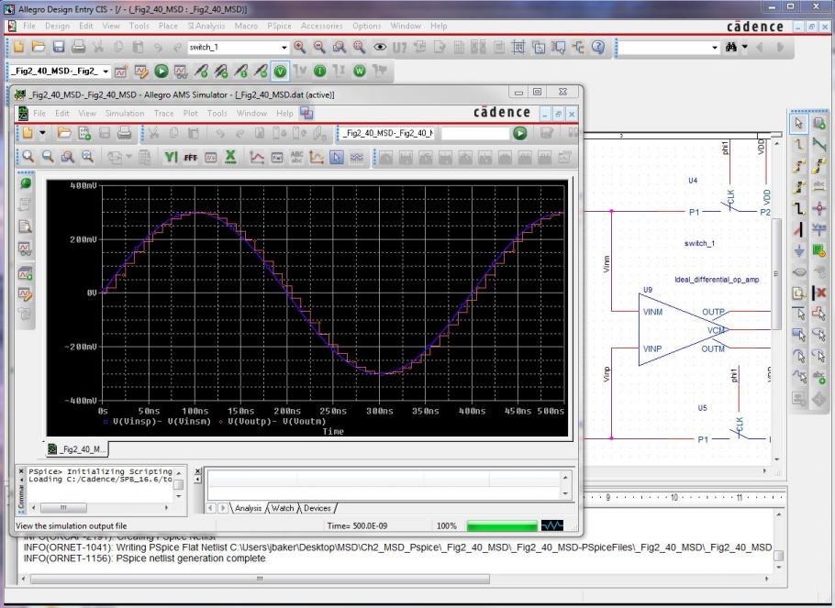Open the switch_1 part dropdown

click(x=284, y=47)
